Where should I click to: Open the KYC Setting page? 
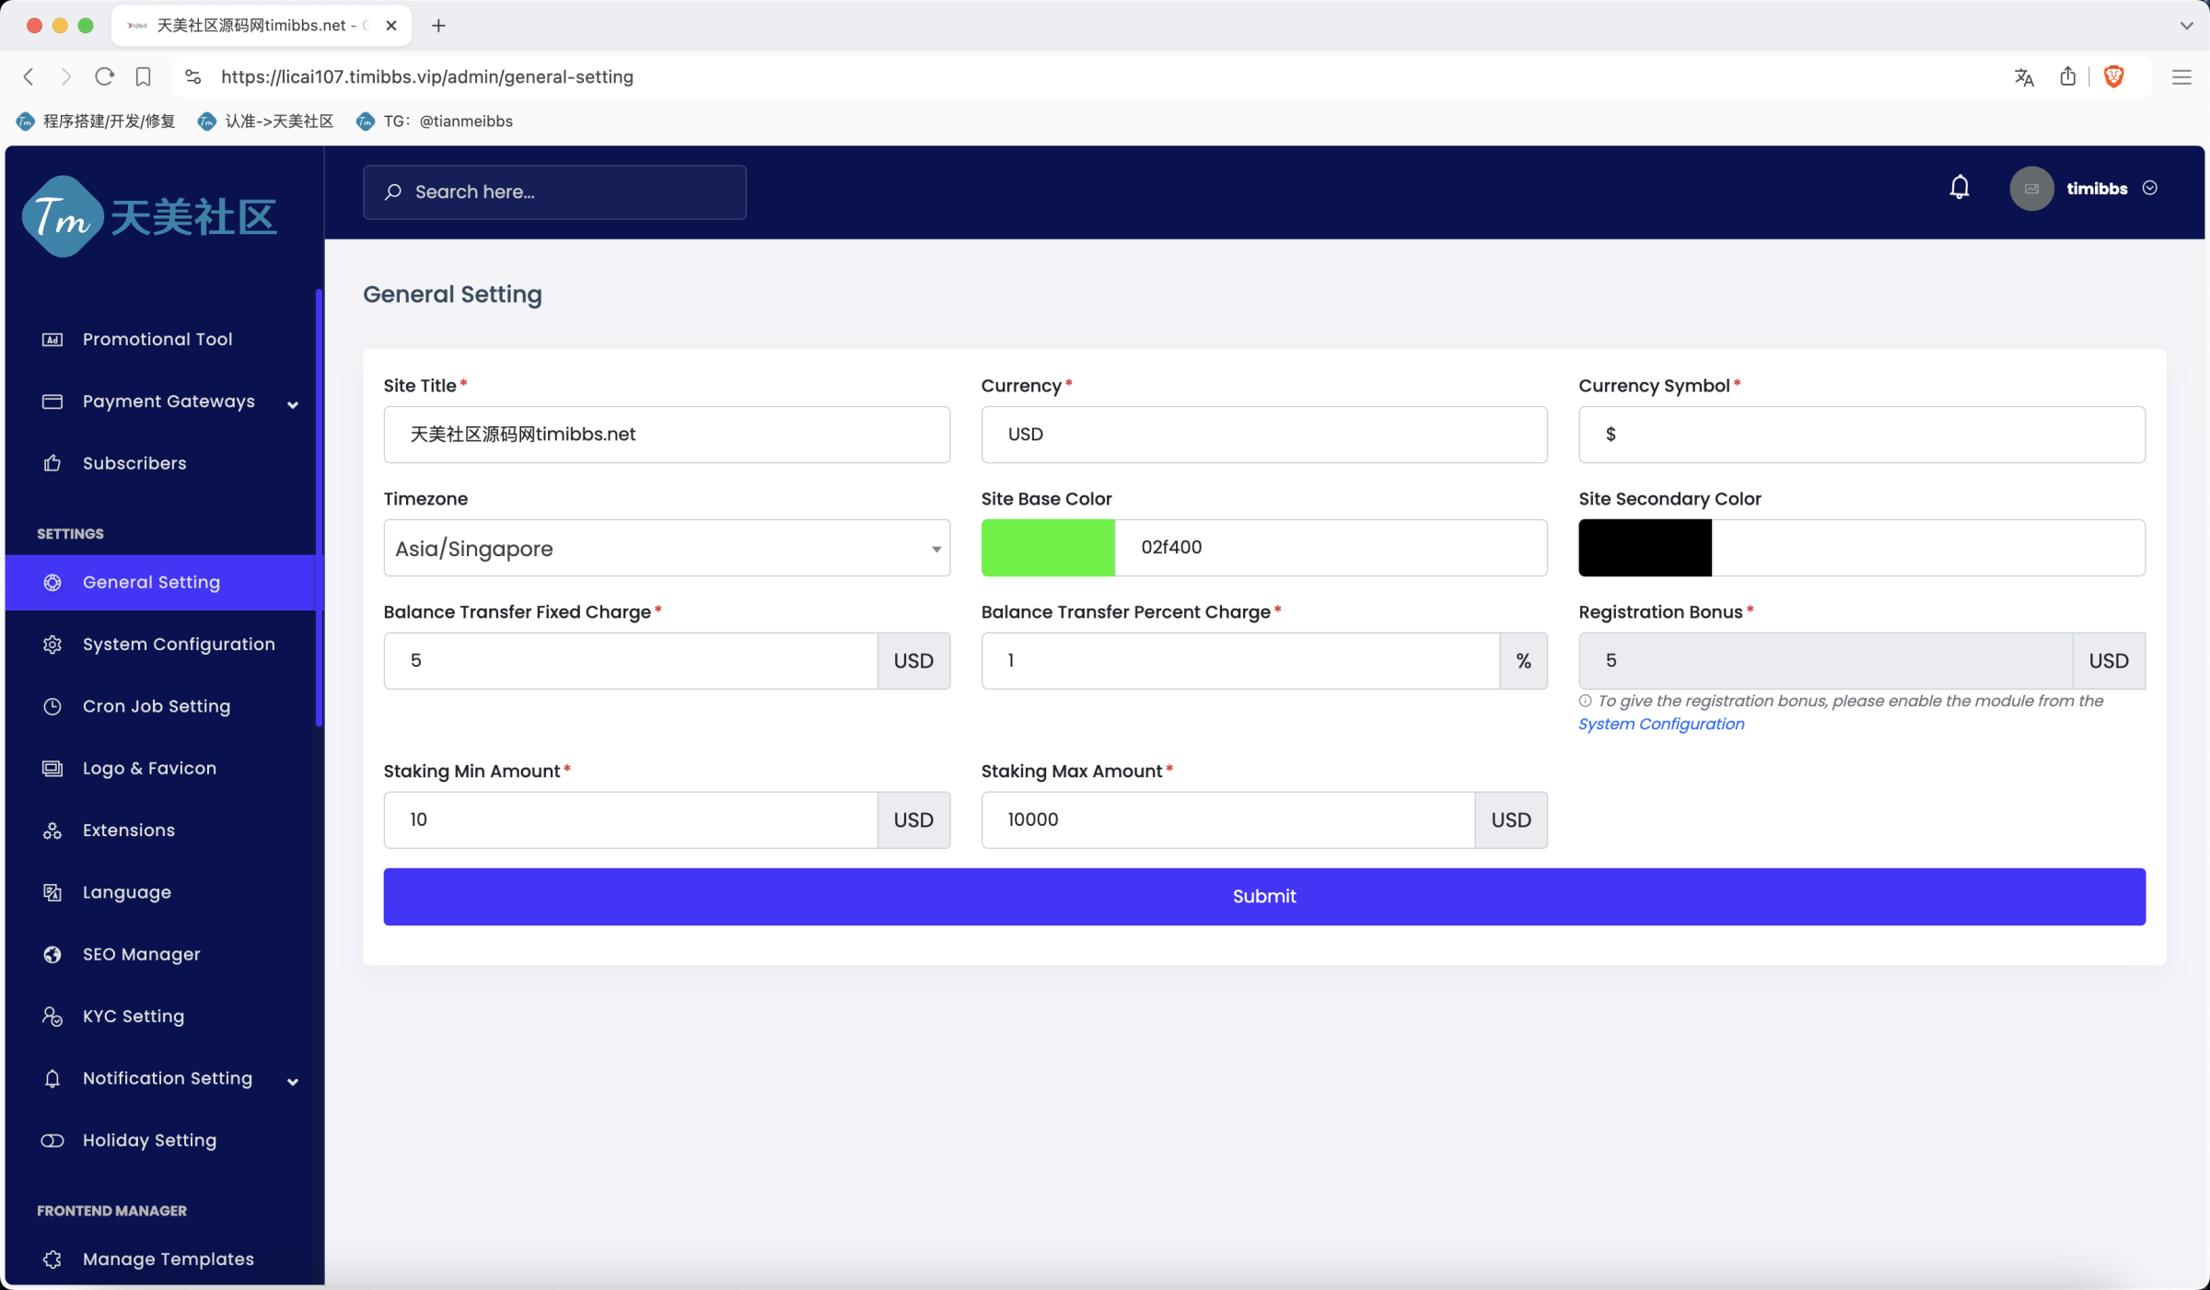click(134, 1017)
